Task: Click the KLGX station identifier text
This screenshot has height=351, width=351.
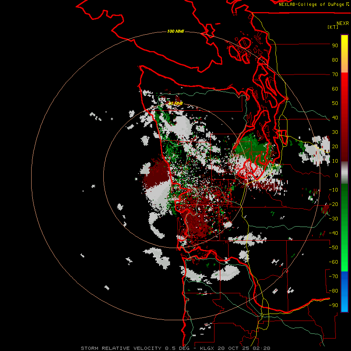Action: [x=206, y=348]
